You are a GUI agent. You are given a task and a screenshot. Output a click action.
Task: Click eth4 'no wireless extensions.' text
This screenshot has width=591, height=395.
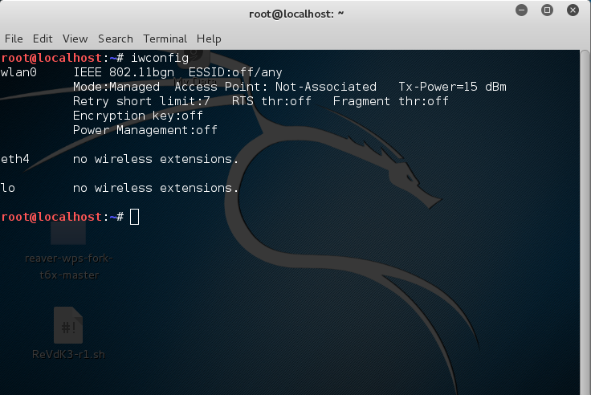(x=156, y=159)
